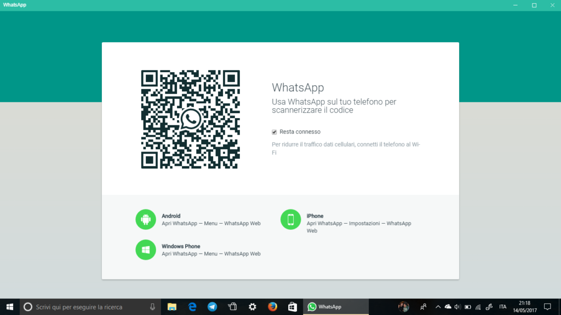Open the Windows Start menu
The width and height of the screenshot is (561, 315).
coord(10,307)
